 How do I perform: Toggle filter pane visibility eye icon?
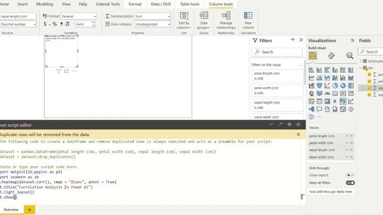pyautogui.click(x=293, y=40)
